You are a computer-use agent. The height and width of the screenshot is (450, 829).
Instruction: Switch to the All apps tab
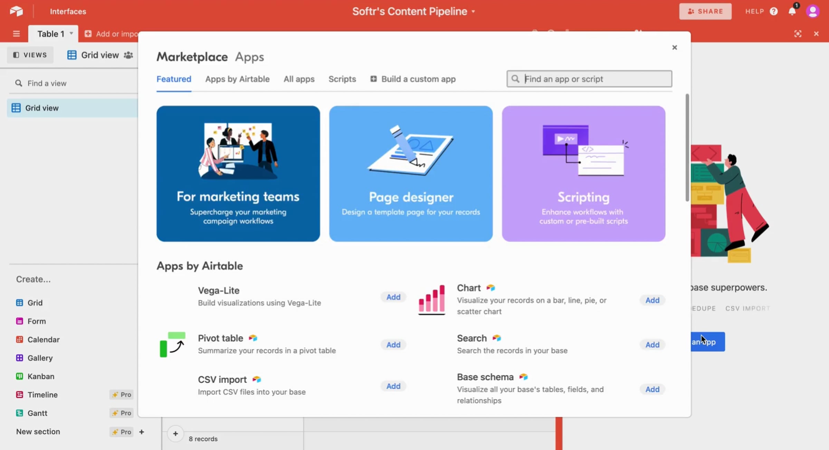(299, 79)
